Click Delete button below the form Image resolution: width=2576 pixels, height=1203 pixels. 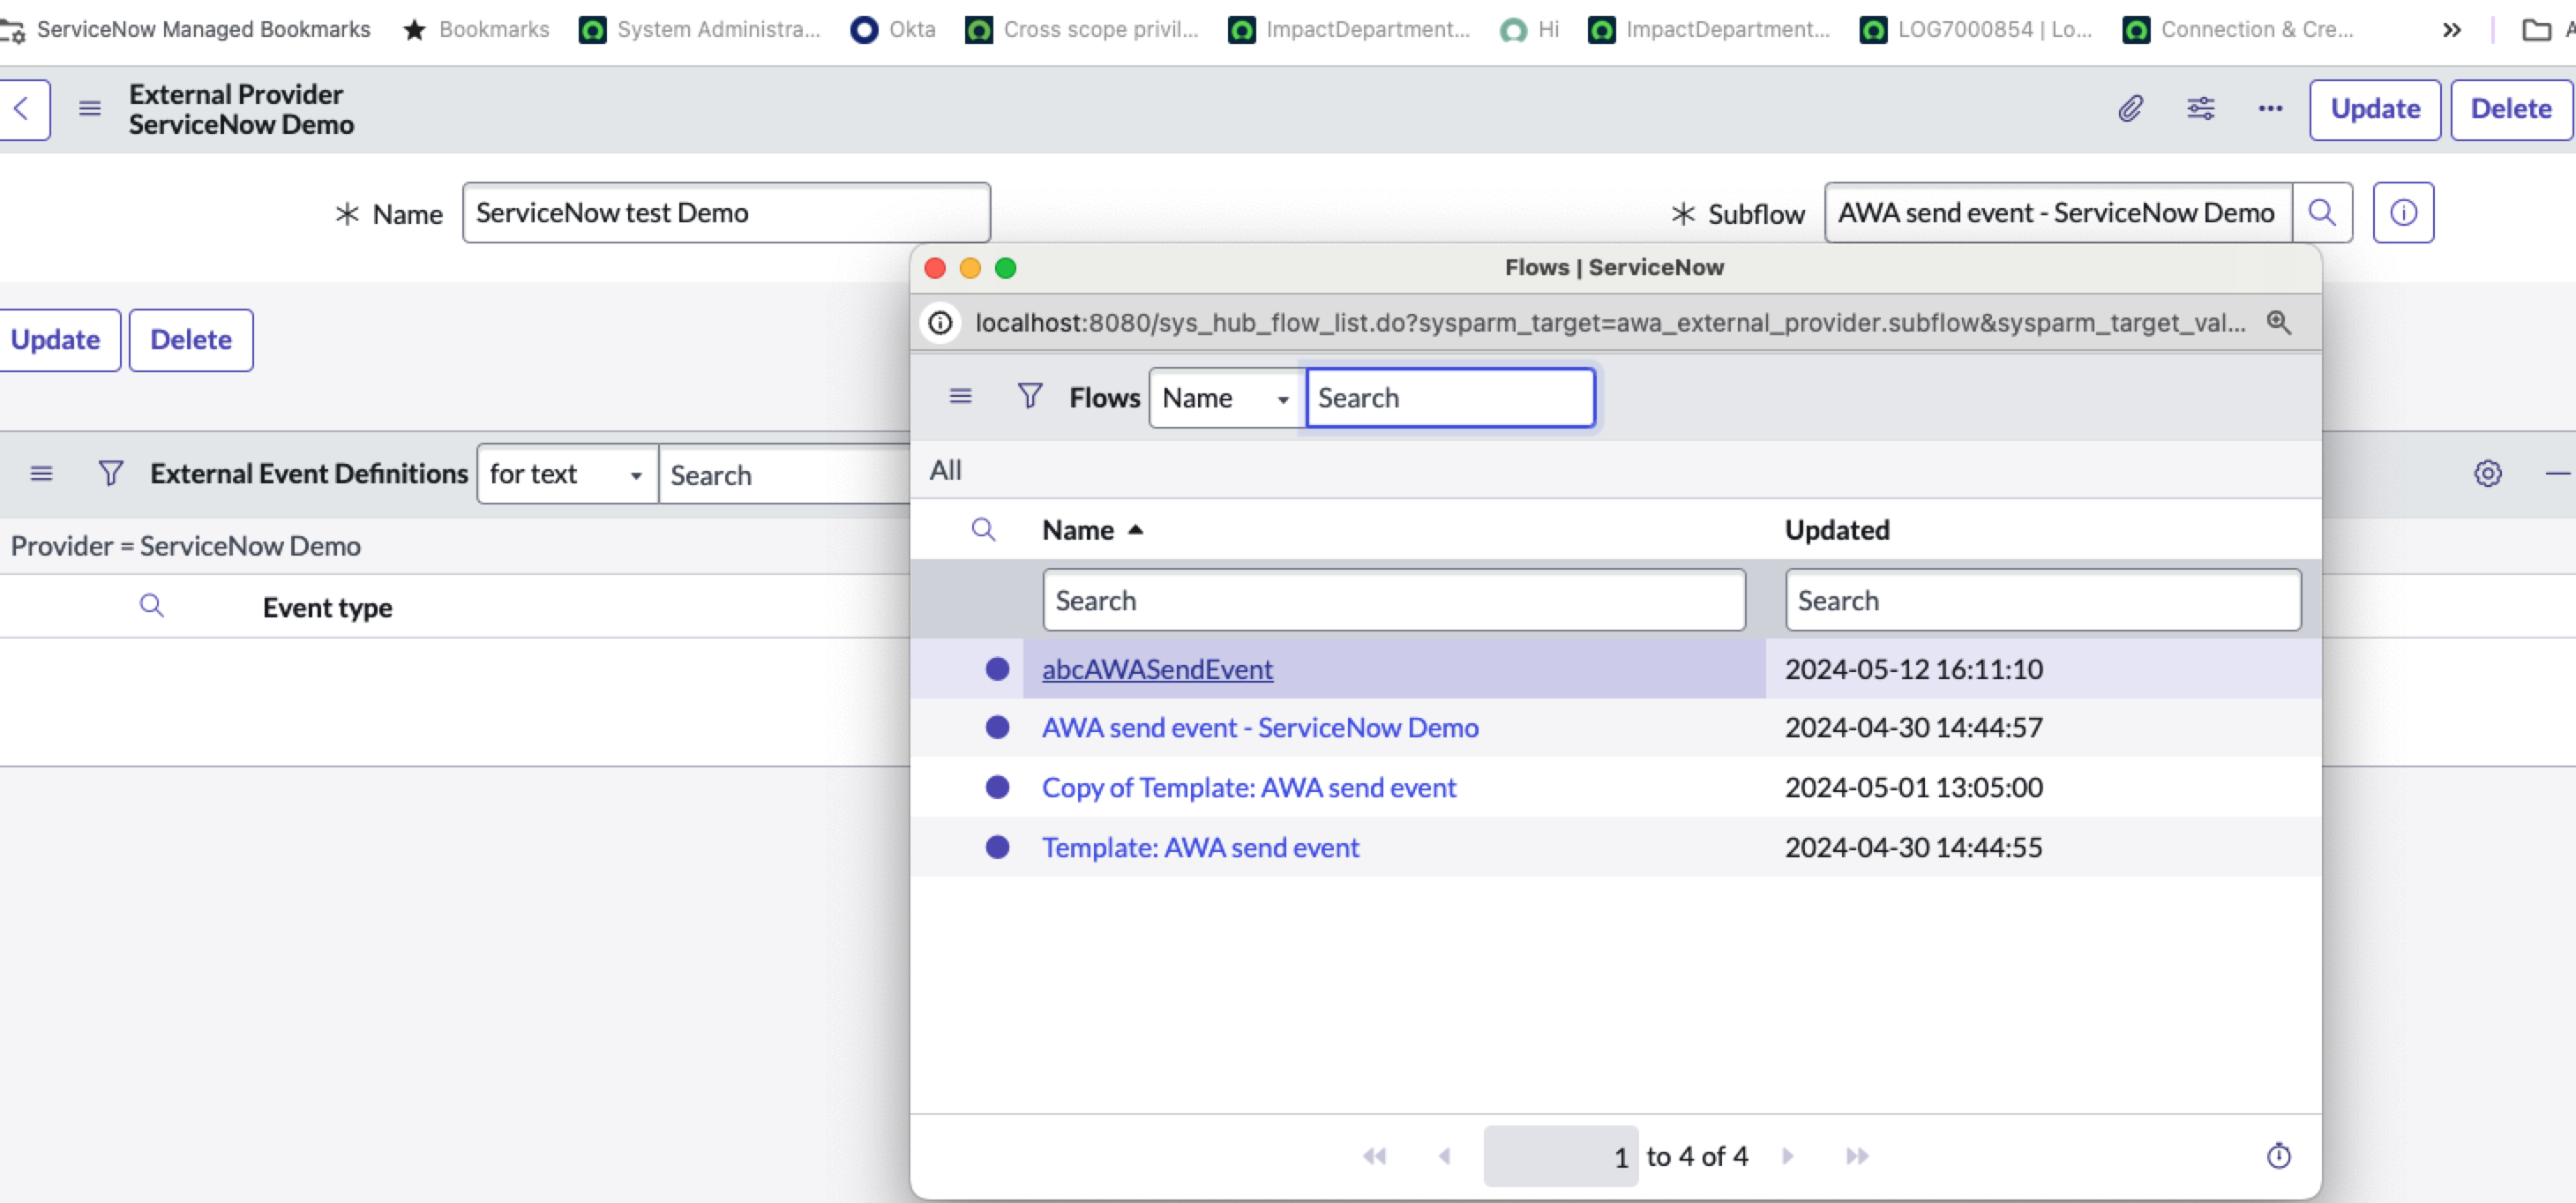pyautogui.click(x=191, y=340)
